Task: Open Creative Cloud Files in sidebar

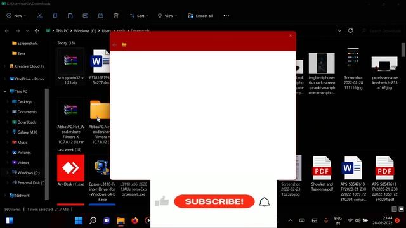Action: point(27,66)
